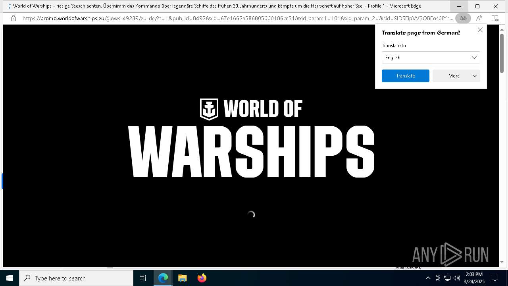
Task: Click the World of Warships logo
Action: tap(251, 138)
